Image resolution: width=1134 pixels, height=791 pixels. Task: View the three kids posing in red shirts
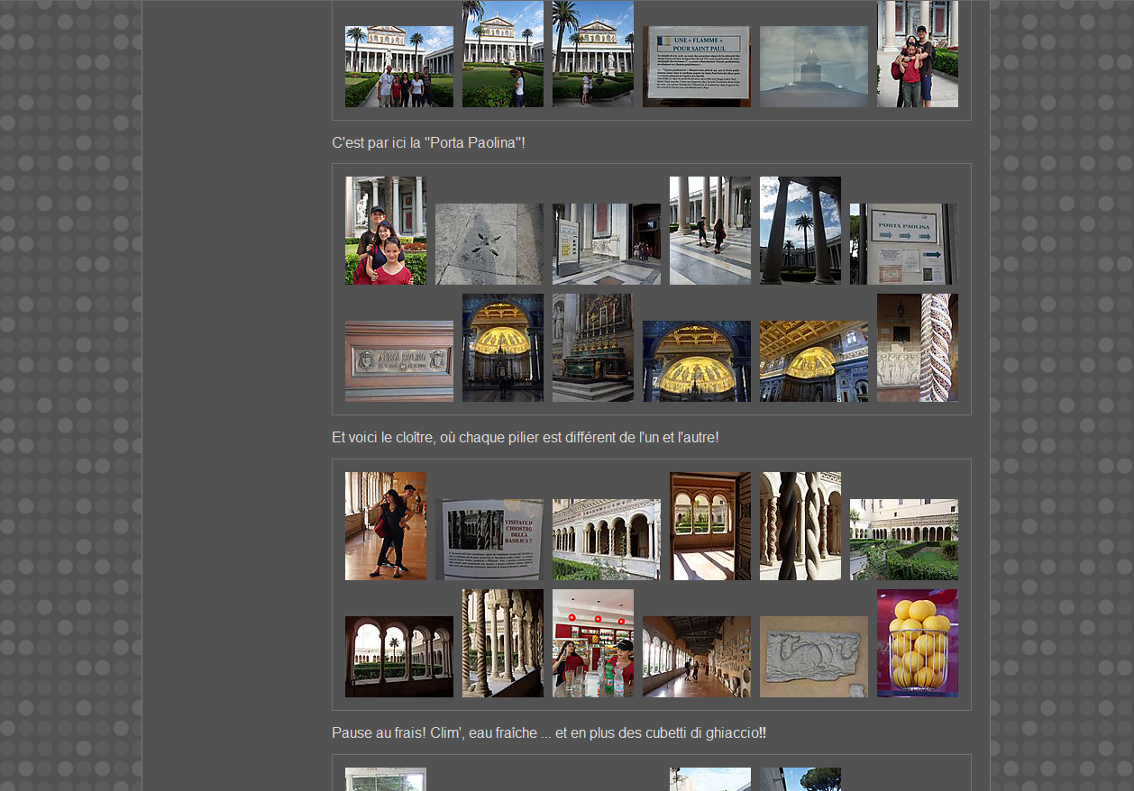point(385,231)
